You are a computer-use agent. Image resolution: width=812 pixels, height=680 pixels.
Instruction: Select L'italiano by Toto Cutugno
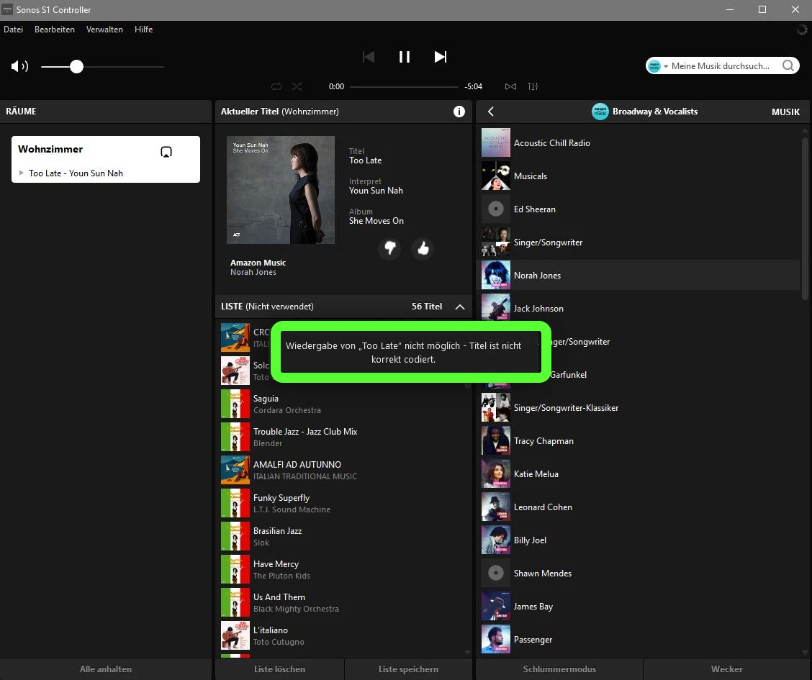[342, 635]
